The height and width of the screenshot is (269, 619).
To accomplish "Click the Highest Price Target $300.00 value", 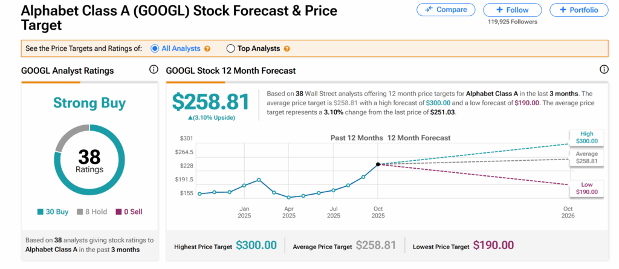I will click(x=256, y=245).
